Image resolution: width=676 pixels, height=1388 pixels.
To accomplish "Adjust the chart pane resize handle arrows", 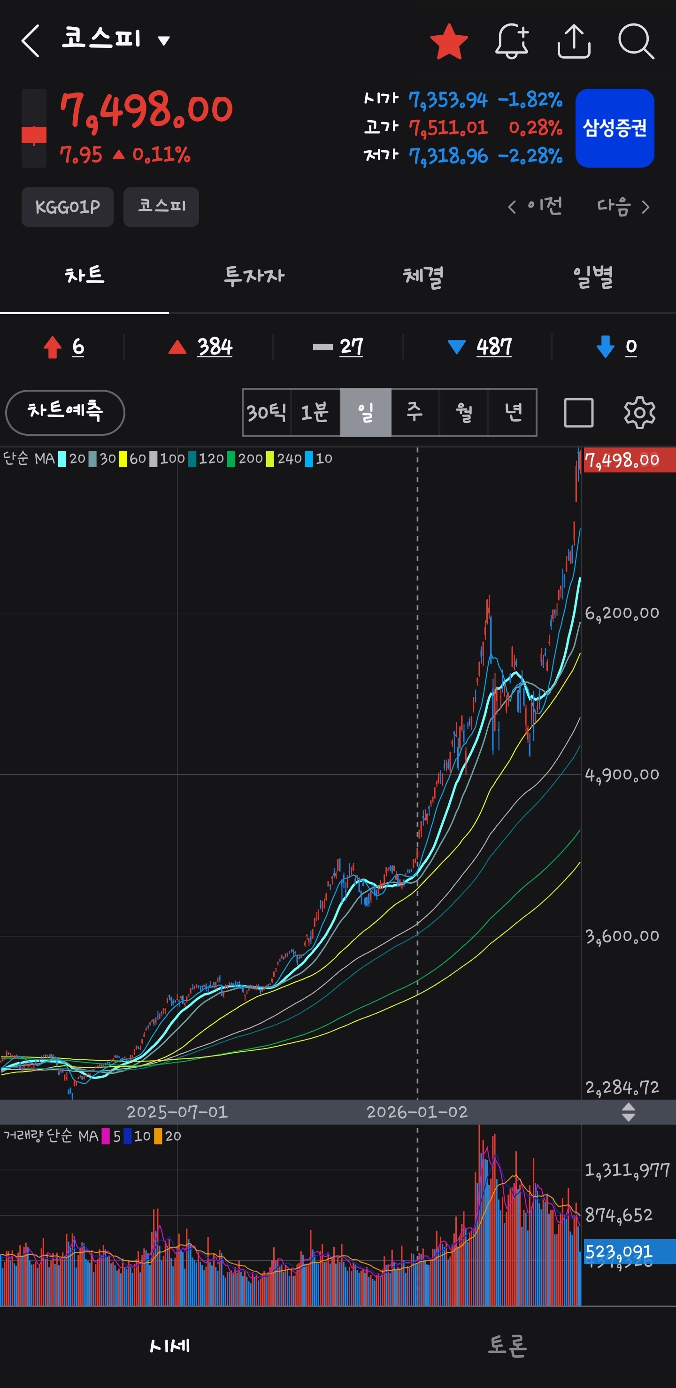I will point(628,1112).
